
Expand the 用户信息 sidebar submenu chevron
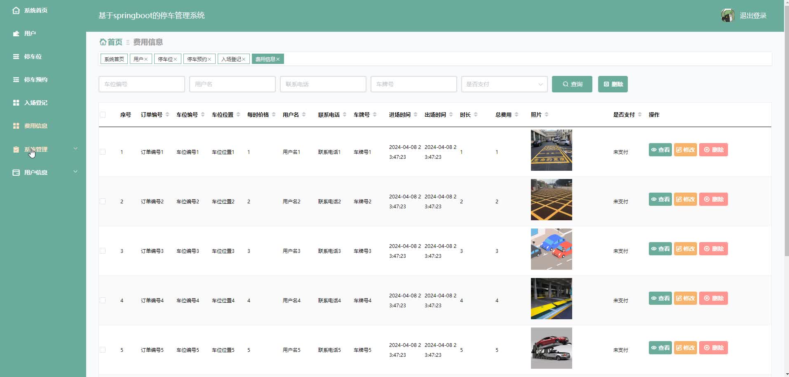(75, 172)
